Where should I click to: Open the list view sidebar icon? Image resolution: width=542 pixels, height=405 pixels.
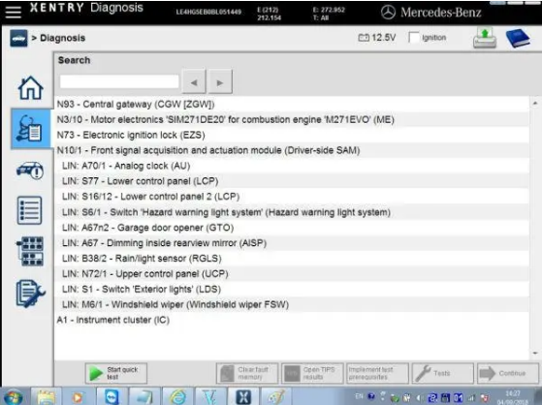30,210
